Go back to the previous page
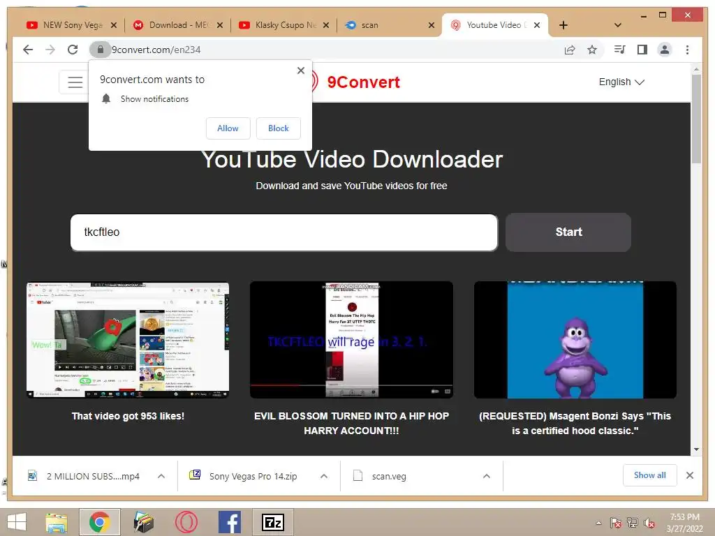 click(28, 50)
